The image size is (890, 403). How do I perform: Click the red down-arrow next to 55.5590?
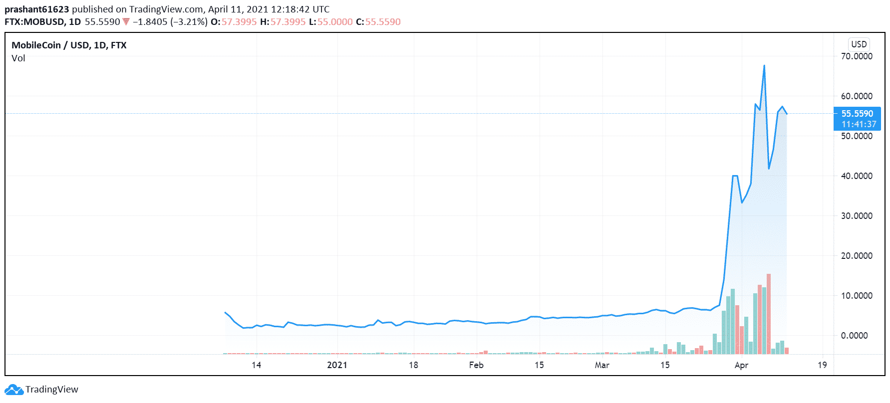(x=126, y=21)
